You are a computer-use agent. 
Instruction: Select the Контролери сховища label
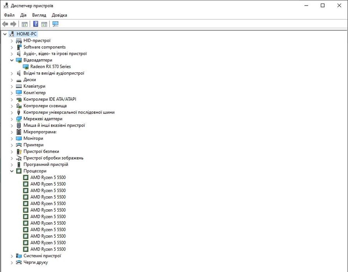click(45, 106)
